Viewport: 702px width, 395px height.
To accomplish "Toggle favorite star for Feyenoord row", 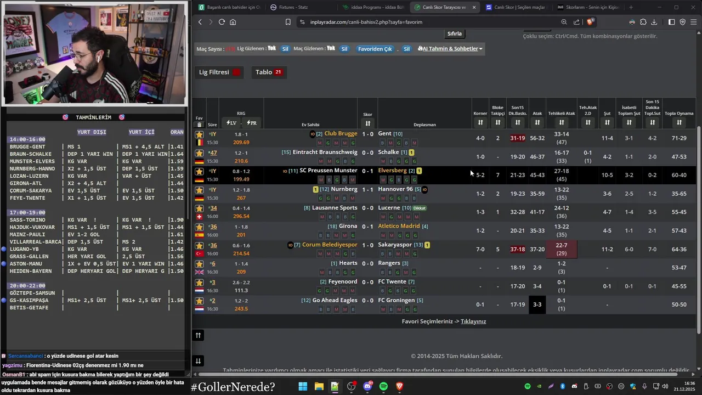I will tap(199, 283).
